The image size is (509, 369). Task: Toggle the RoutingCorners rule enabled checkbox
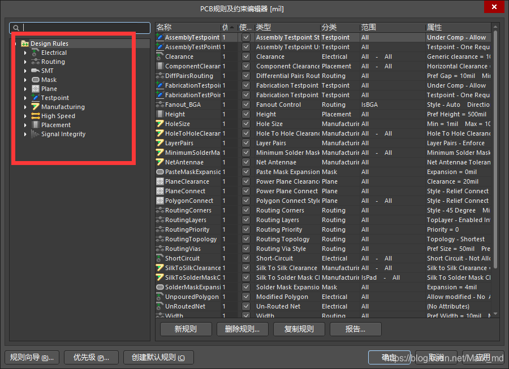coord(246,210)
